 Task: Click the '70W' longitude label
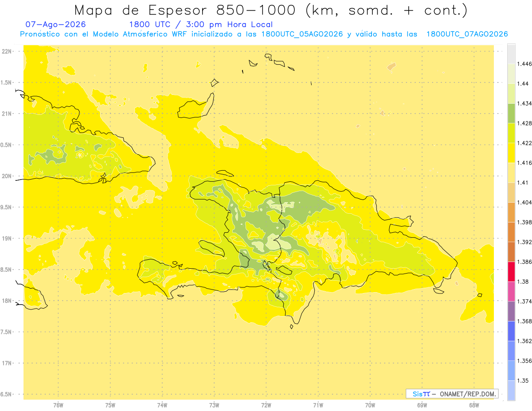click(370, 405)
